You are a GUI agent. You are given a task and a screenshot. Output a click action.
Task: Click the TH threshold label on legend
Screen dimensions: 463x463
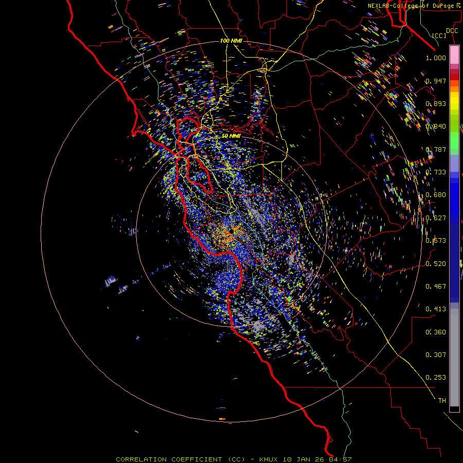[442, 401]
